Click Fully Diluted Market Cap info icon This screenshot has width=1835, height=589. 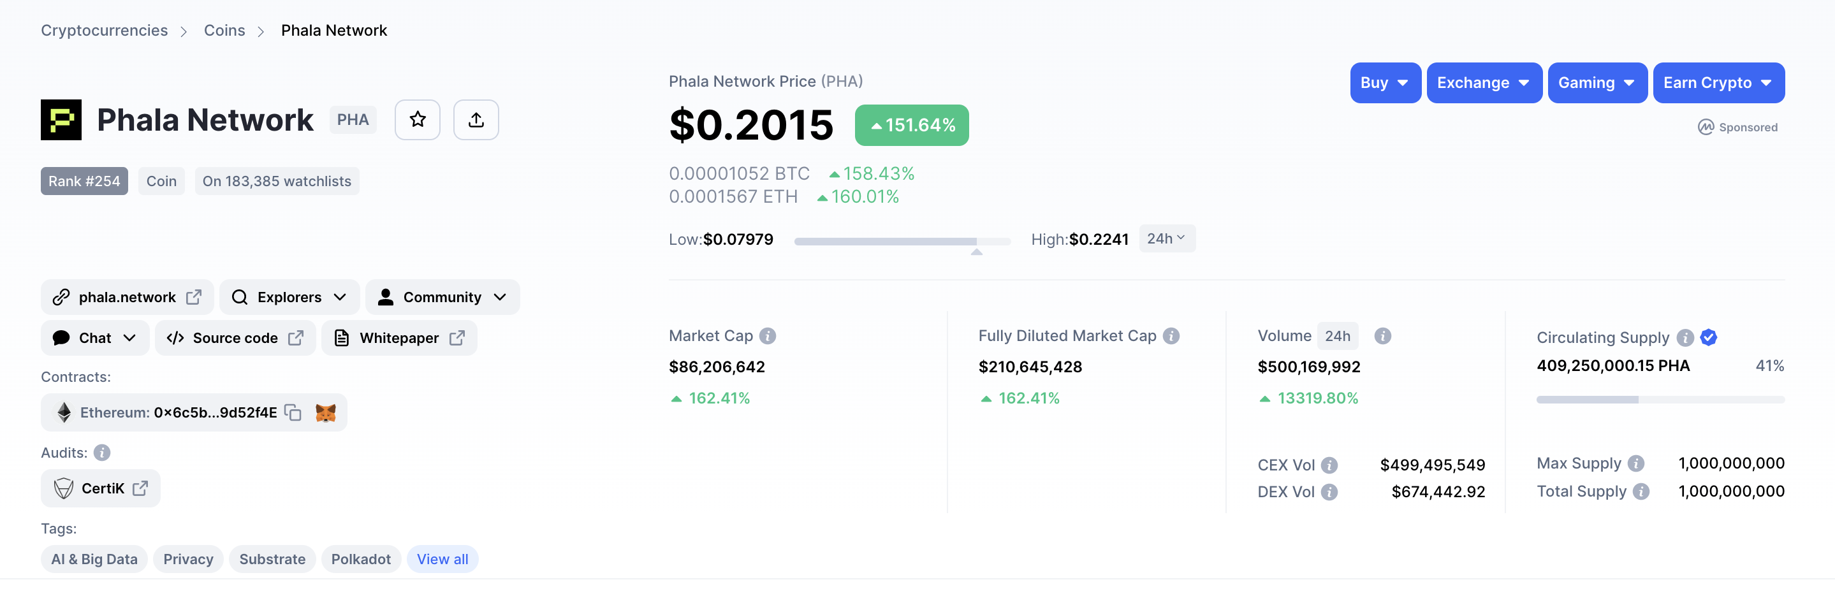pos(1171,335)
